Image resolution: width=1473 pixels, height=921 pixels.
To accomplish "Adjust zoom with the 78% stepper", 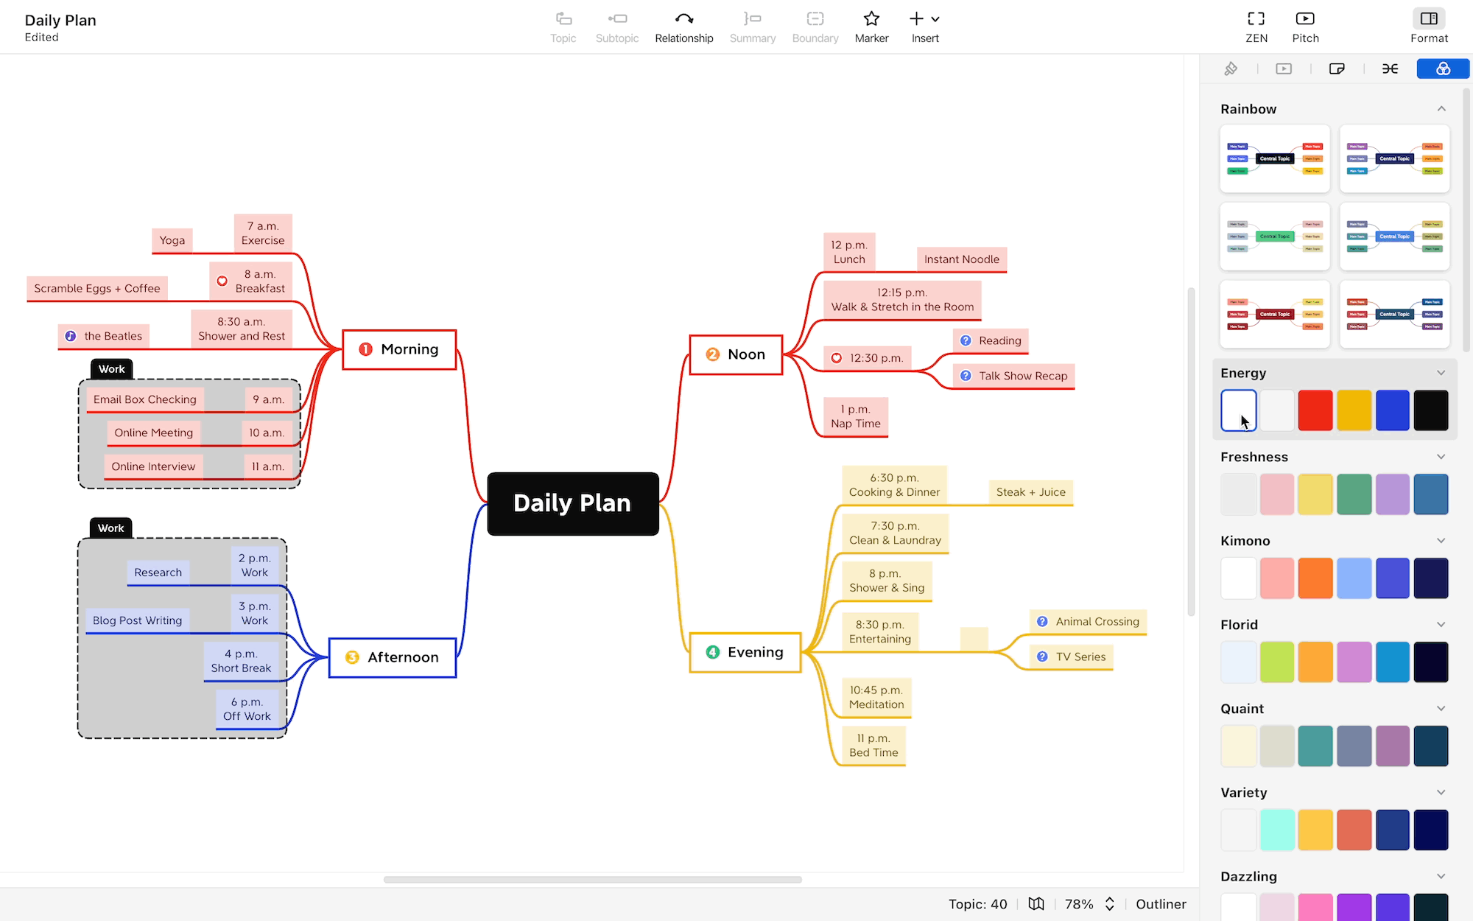I will pyautogui.click(x=1110, y=904).
